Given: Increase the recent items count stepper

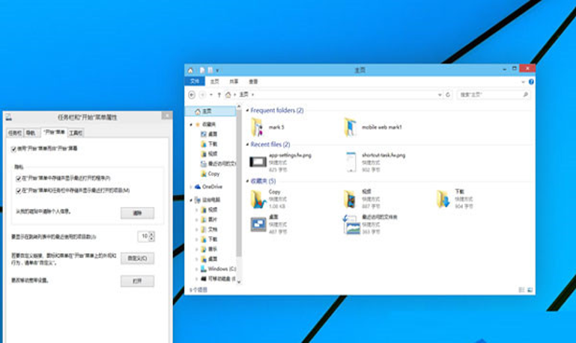Looking at the screenshot, I should click(151, 234).
